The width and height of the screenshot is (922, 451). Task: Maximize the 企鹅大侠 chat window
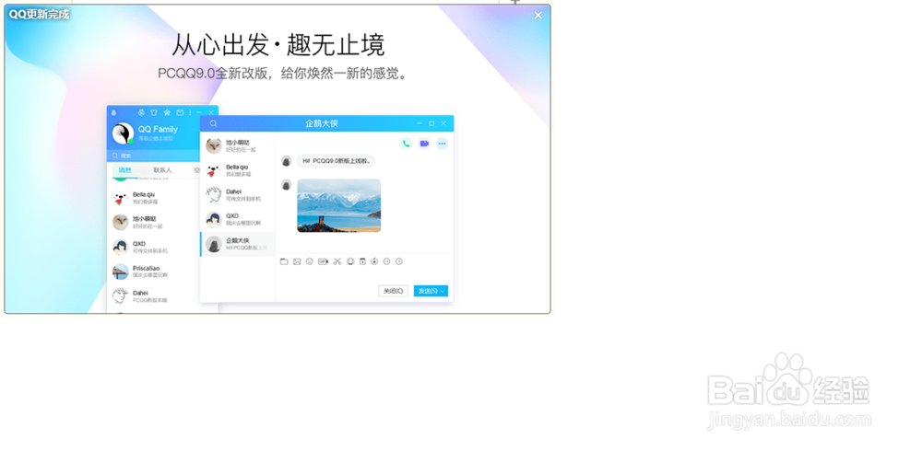pos(431,123)
